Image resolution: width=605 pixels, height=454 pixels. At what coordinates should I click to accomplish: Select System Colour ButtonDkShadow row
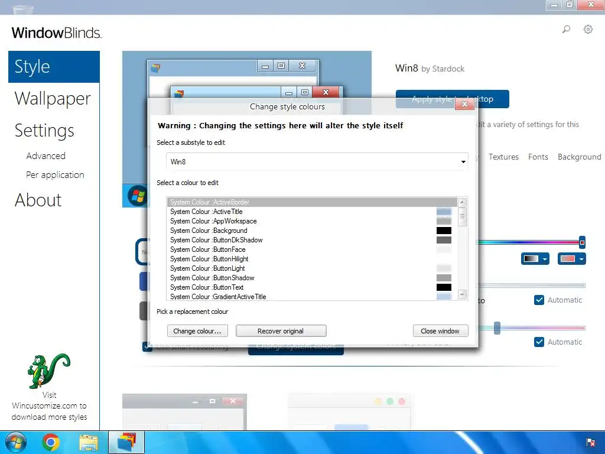pyautogui.click(x=312, y=240)
